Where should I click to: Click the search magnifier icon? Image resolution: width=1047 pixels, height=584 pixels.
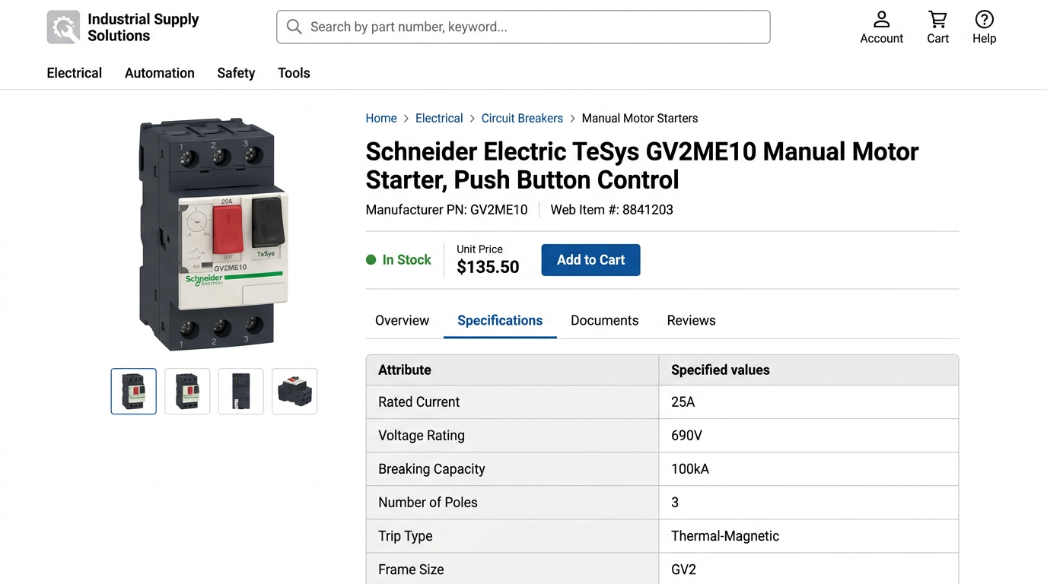pos(294,27)
